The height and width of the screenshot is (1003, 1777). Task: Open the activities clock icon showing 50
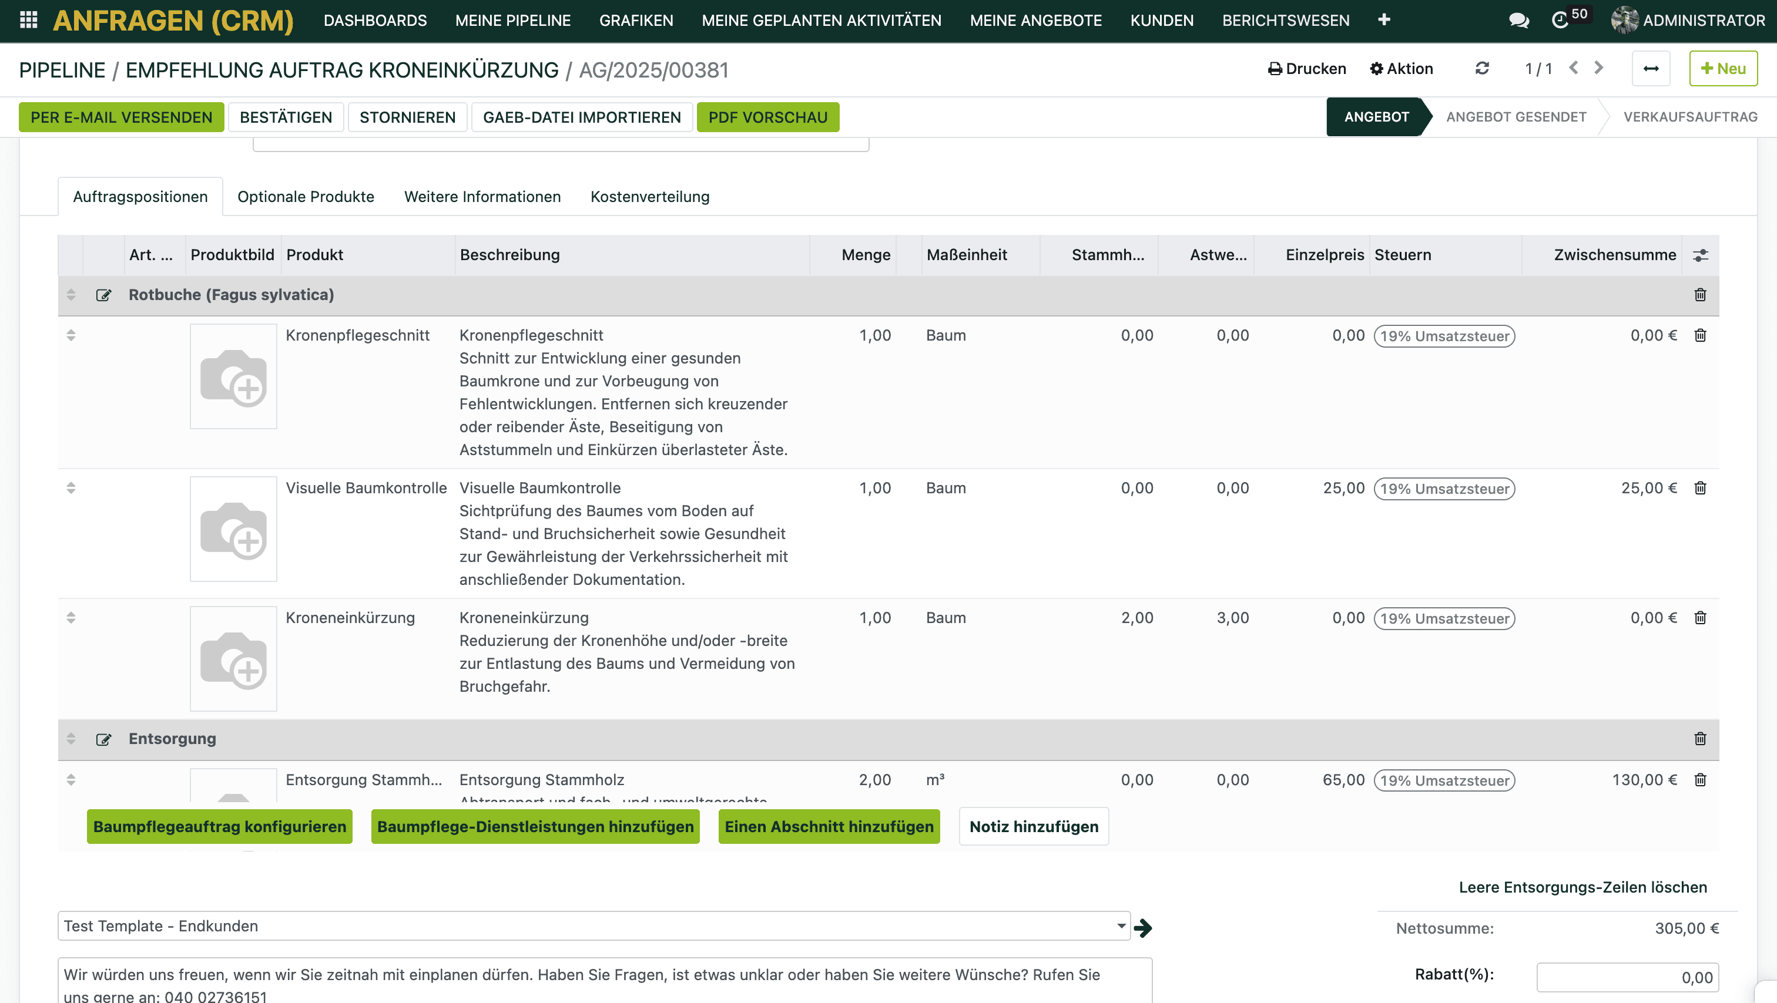pos(1560,21)
